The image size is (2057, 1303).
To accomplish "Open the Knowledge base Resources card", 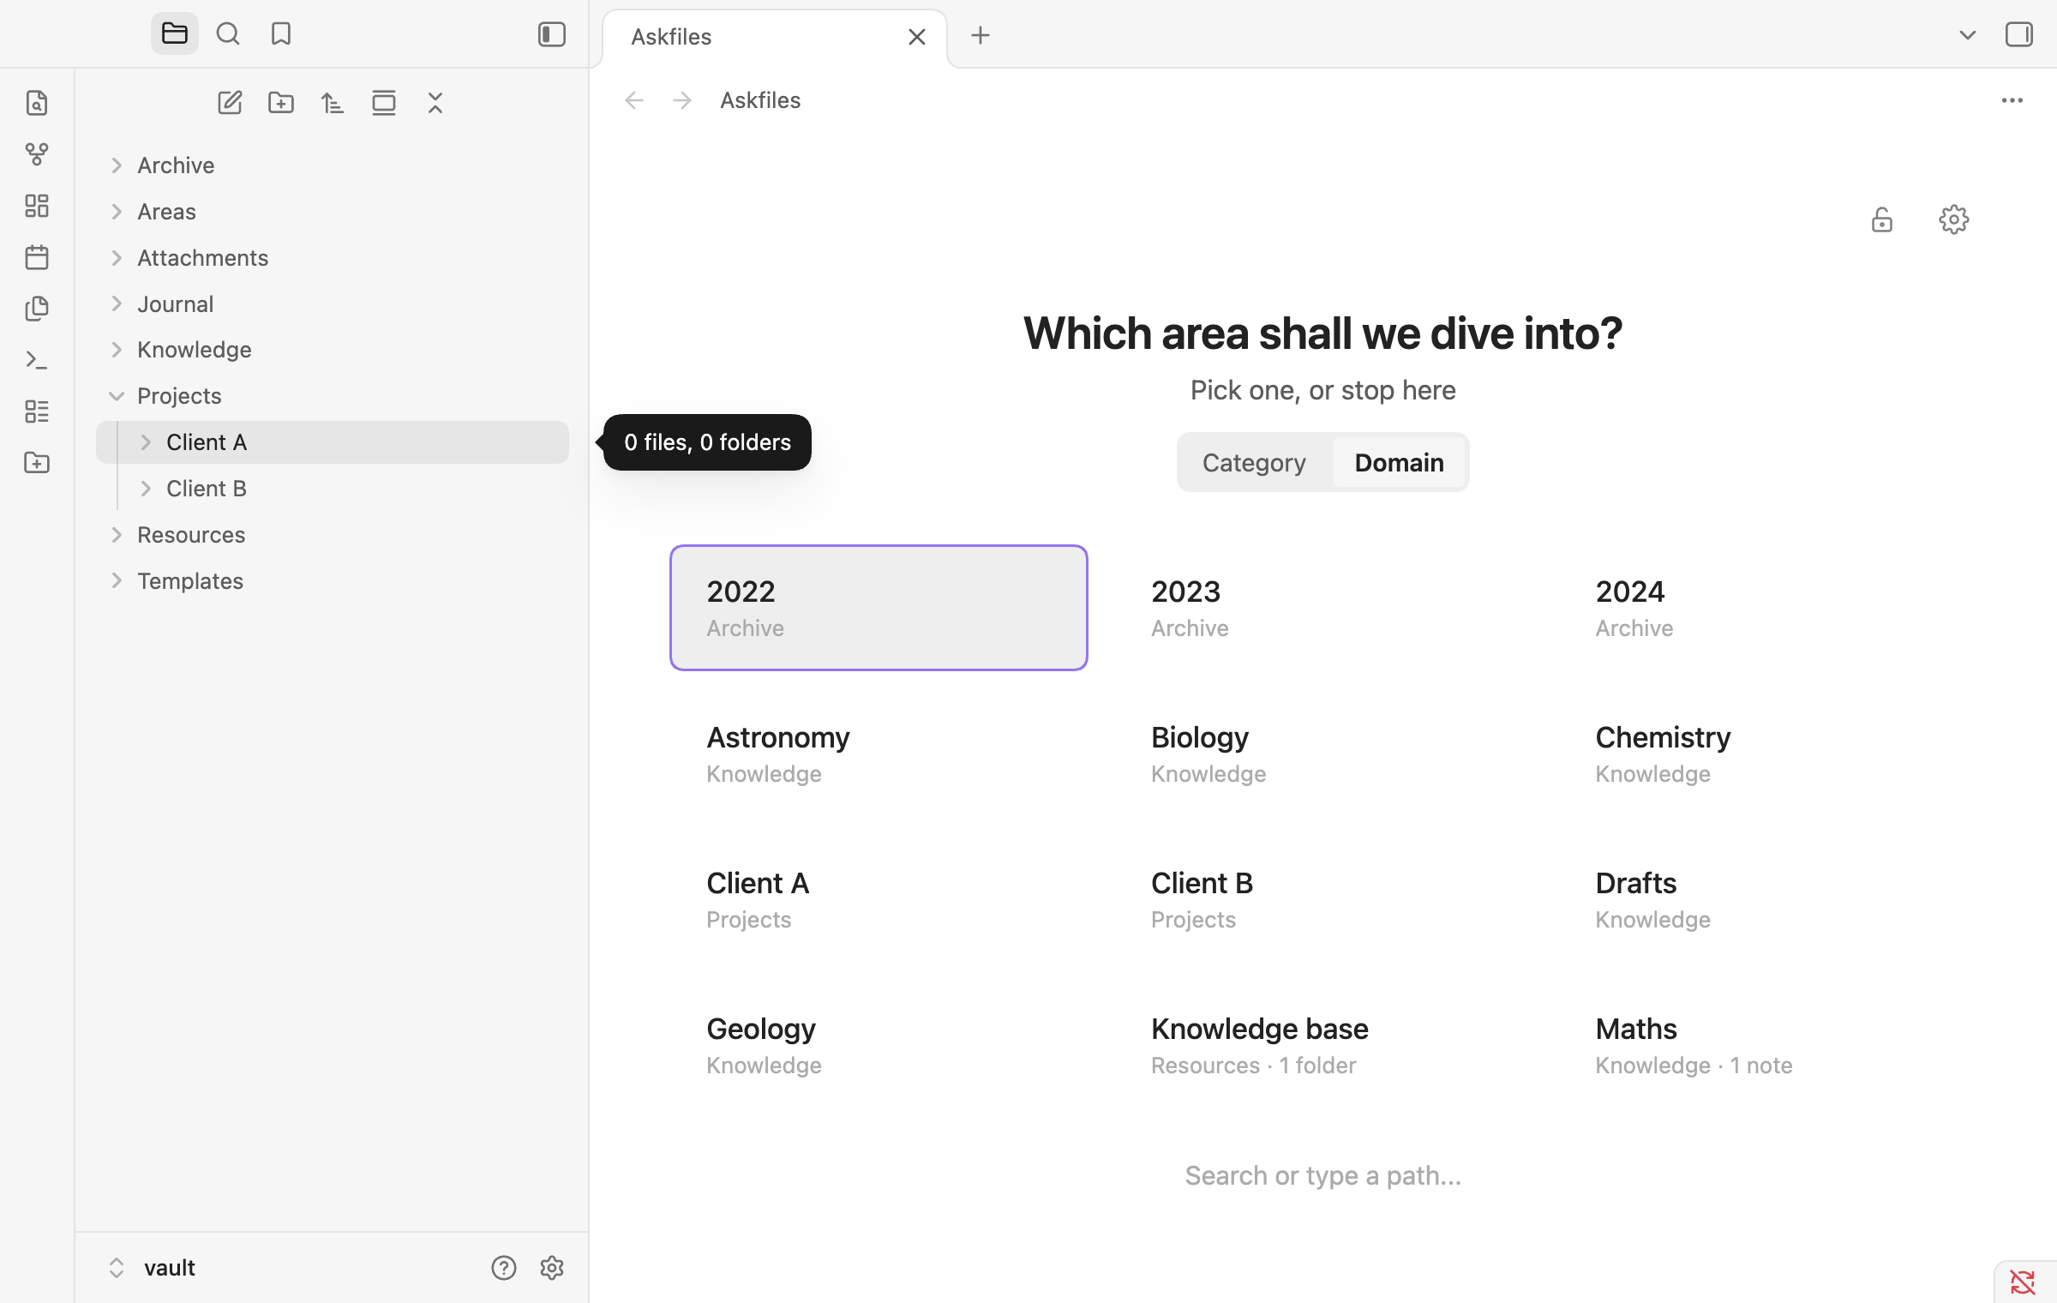I will [1323, 1045].
